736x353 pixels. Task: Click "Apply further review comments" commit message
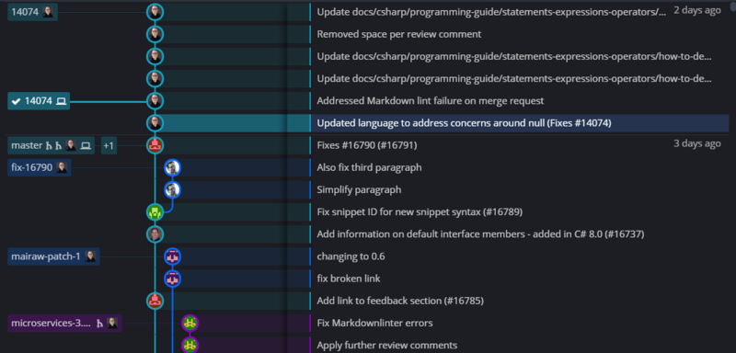coord(387,346)
